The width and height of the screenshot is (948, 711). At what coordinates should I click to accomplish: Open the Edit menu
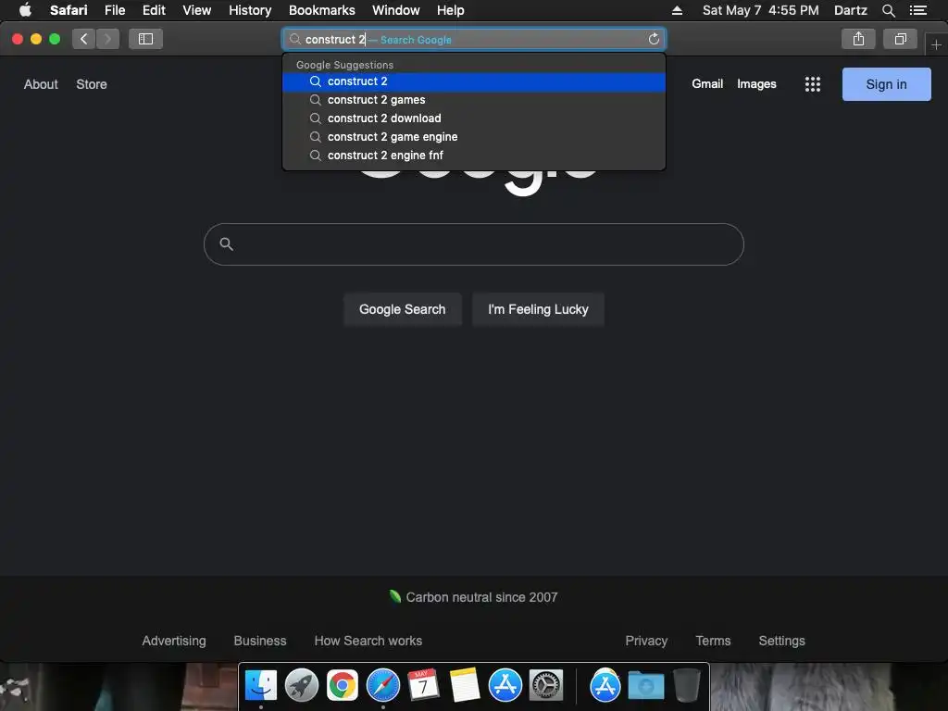pos(155,10)
